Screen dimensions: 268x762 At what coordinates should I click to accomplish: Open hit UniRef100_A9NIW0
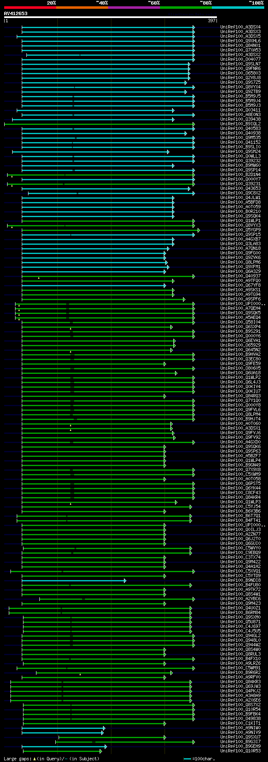240,728
